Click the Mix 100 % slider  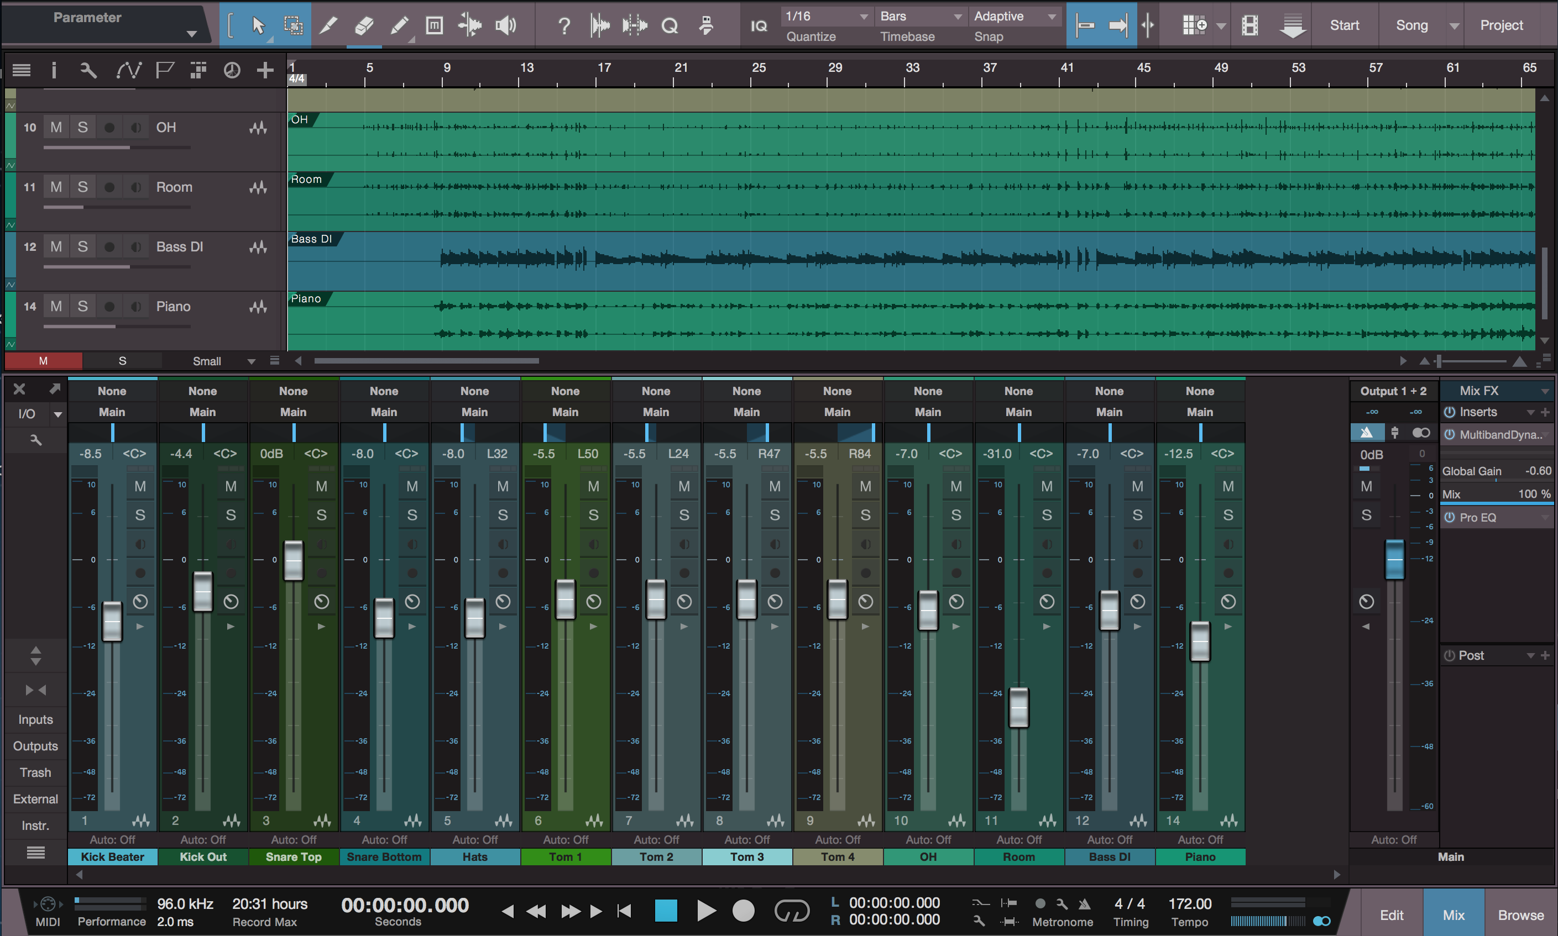click(1496, 495)
